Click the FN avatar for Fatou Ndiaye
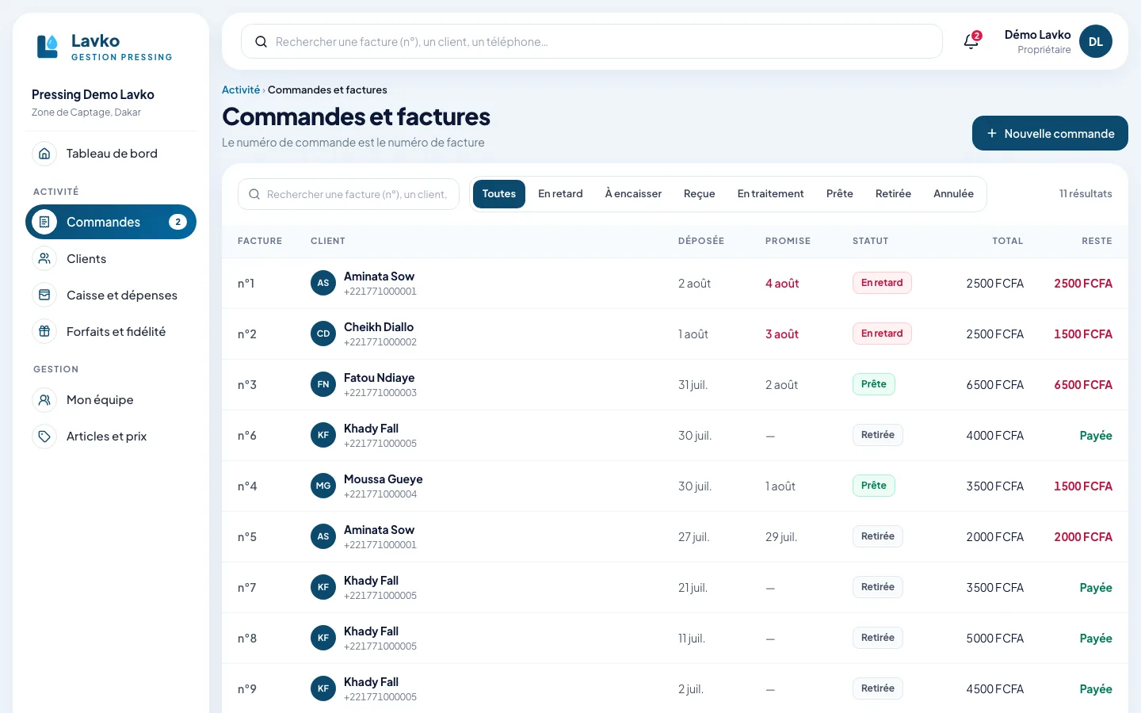1141x713 pixels. pyautogui.click(x=323, y=384)
